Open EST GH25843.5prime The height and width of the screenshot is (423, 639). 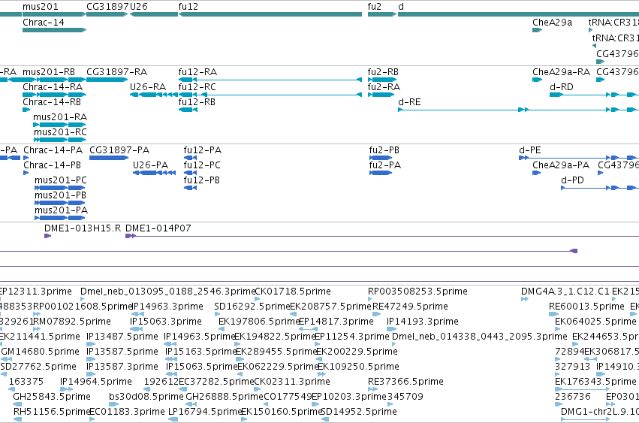(52, 397)
